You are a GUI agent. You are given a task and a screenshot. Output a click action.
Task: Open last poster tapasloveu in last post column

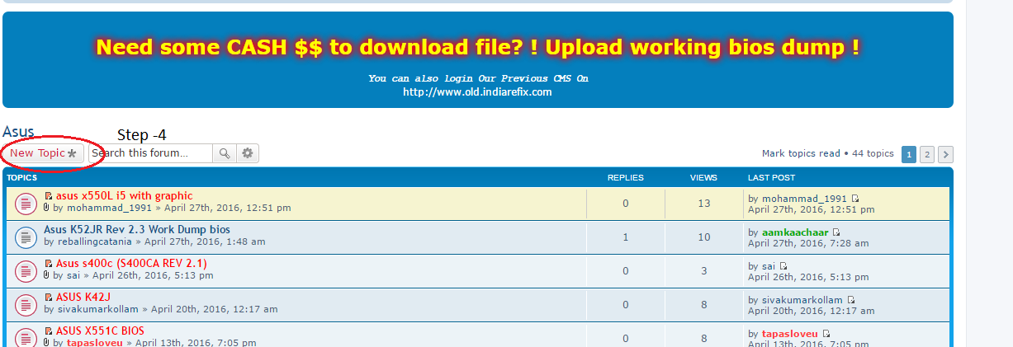click(790, 334)
